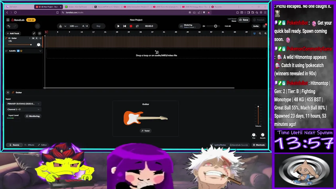Turn the Reverb knob

(x=262, y=135)
